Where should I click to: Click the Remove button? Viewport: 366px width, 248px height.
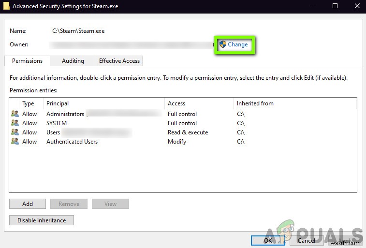(x=69, y=204)
